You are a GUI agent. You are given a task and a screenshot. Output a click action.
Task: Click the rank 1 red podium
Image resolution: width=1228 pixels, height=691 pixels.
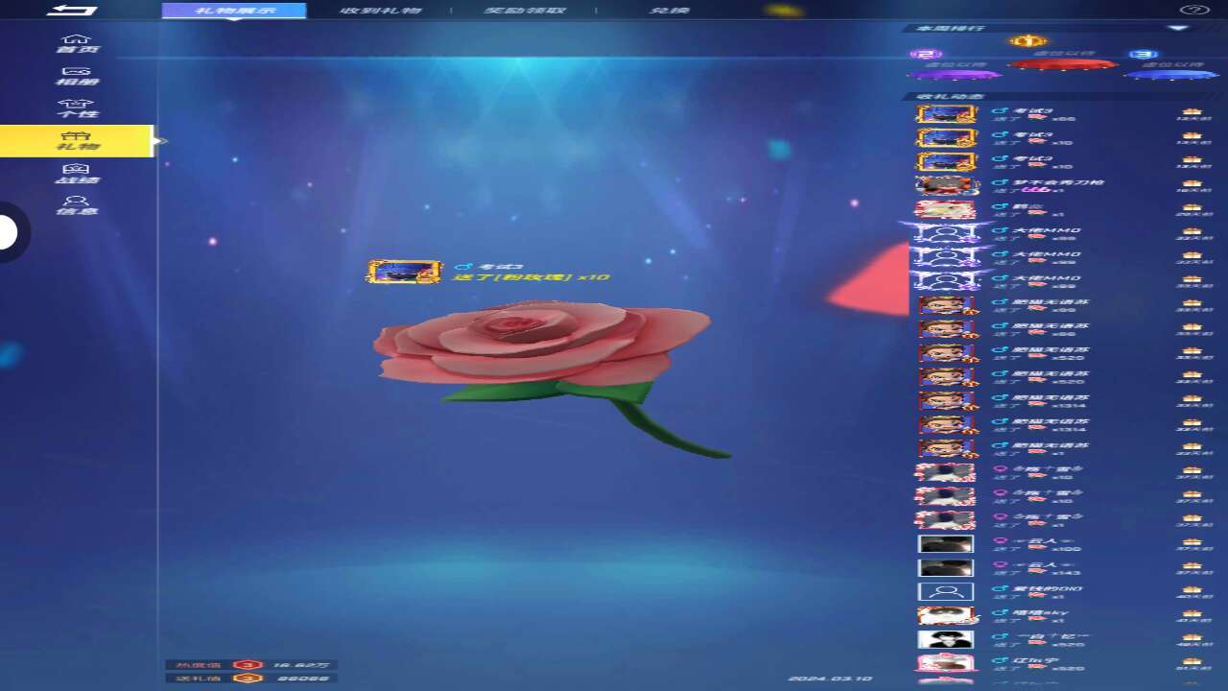[x=1062, y=63]
